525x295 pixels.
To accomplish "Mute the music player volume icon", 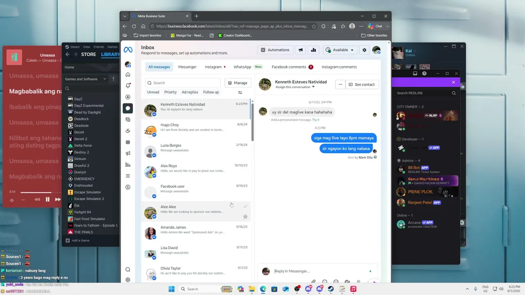I will (x=12, y=200).
